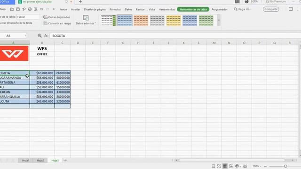Apply the darker blue table style
301x169 pixels.
point(190,21)
